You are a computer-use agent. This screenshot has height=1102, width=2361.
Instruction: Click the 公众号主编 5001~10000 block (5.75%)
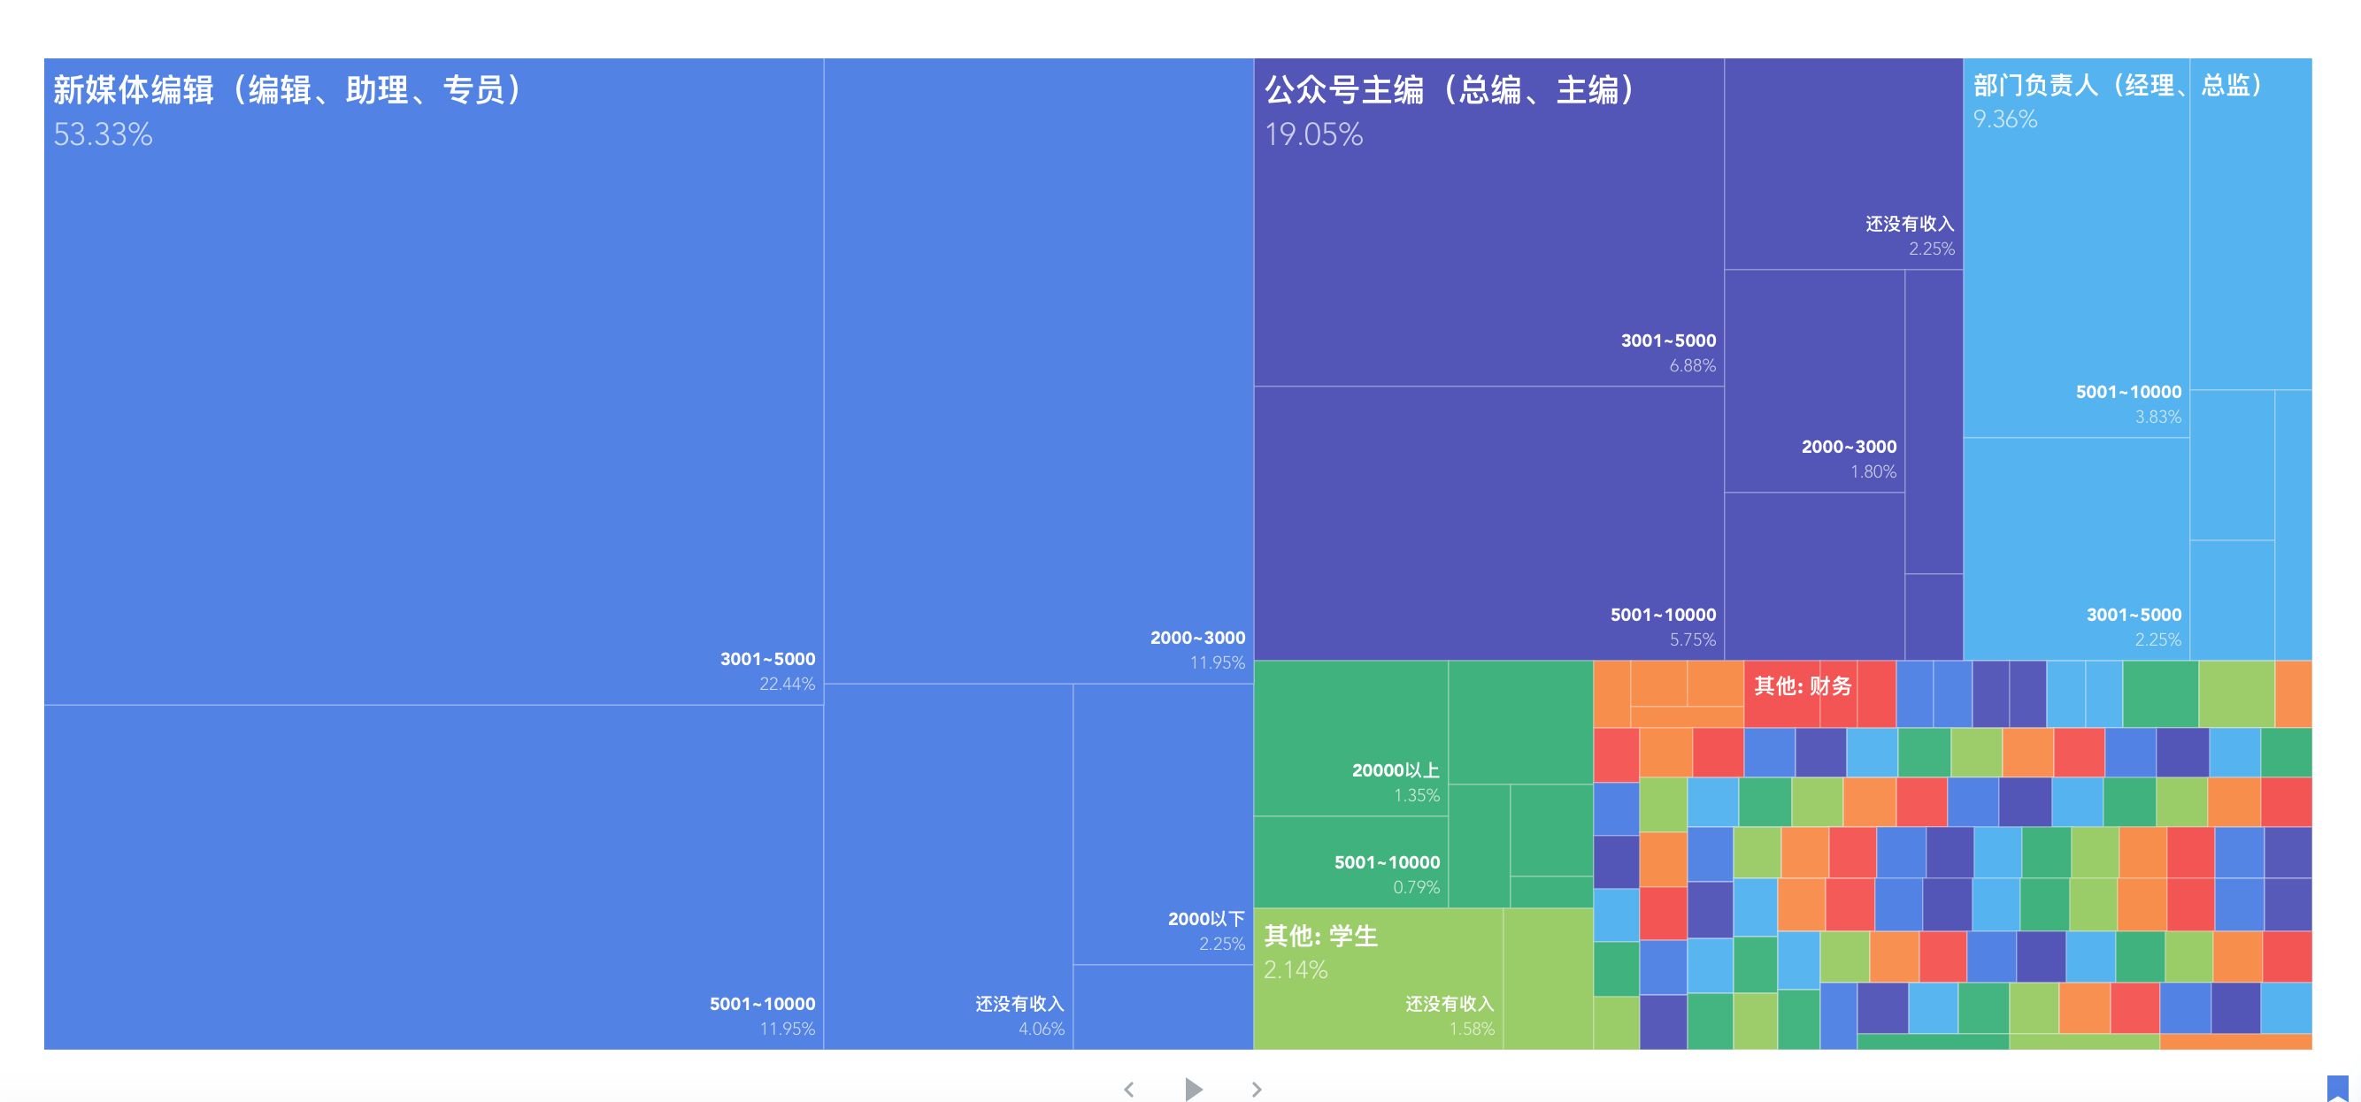click(1488, 522)
